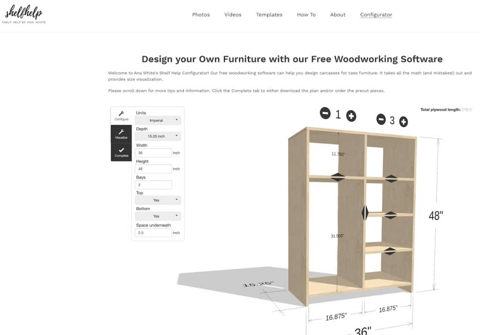
Task: Click the middle right bay shelf handle
Action: [x=390, y=215]
